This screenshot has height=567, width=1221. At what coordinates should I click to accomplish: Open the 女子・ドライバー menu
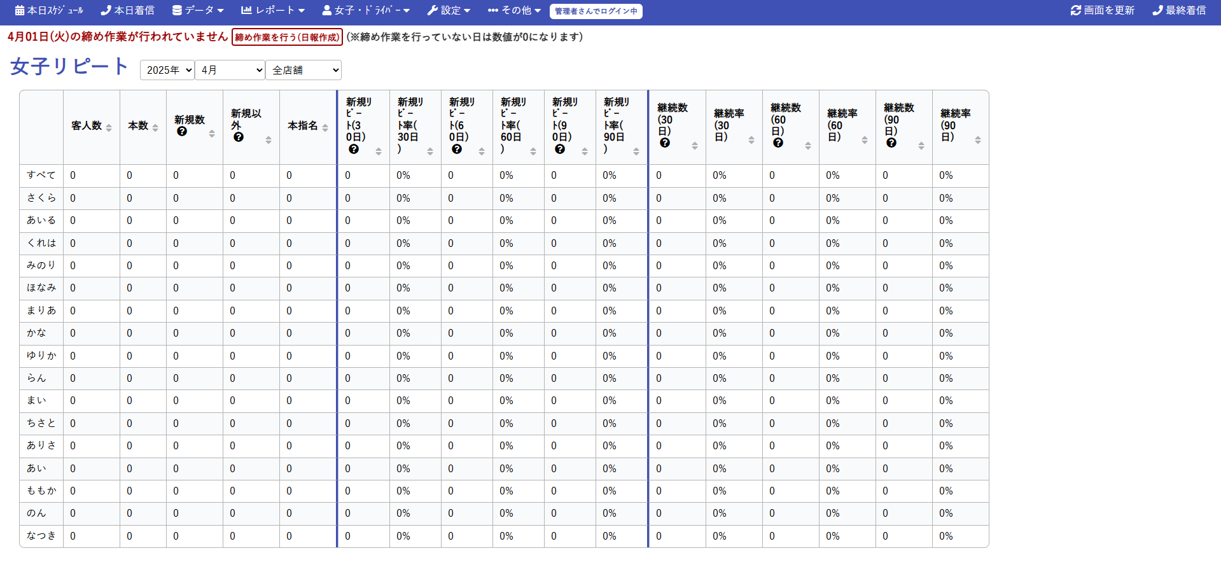tap(366, 11)
